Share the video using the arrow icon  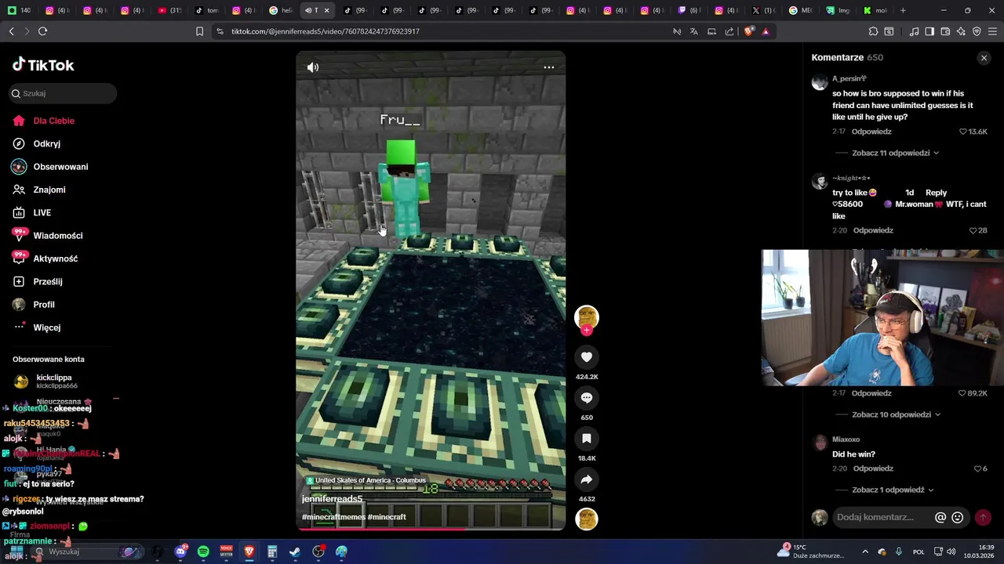tap(587, 479)
